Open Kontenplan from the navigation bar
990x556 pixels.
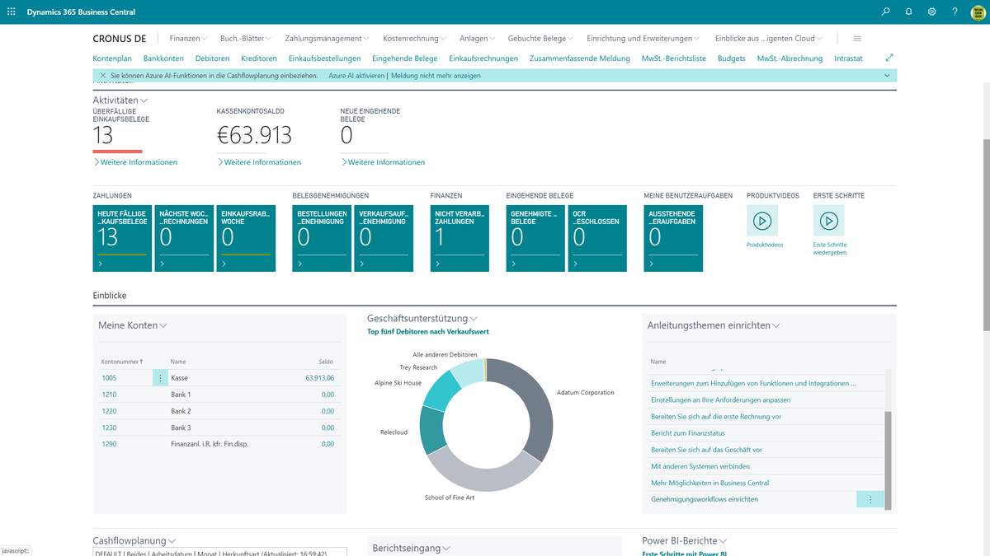coord(112,58)
